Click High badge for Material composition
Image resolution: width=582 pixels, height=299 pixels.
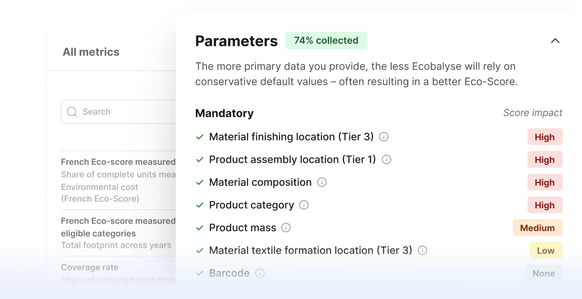(x=544, y=183)
